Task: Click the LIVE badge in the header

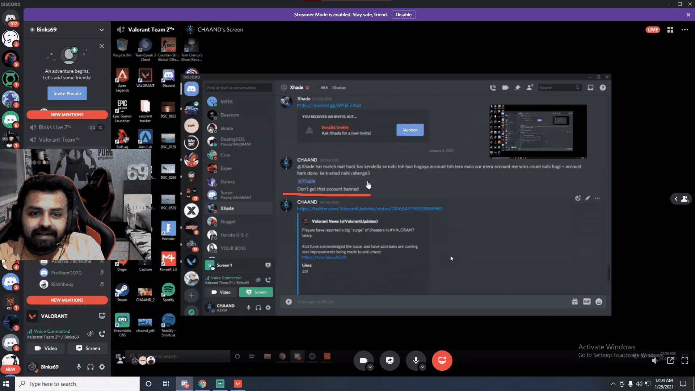Action: click(x=653, y=30)
